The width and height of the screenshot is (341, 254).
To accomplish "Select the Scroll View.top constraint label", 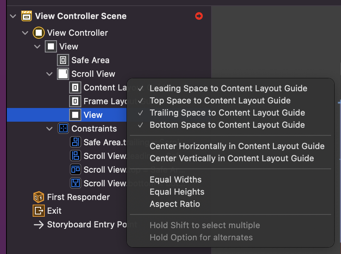I will click(x=105, y=170).
